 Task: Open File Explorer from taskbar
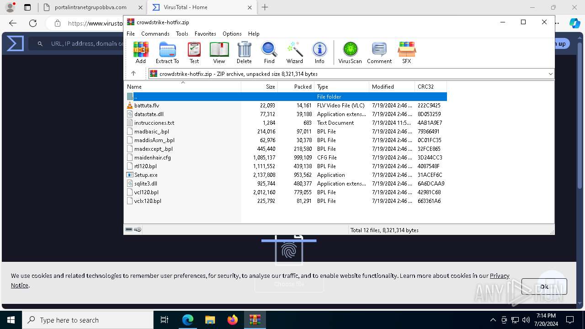pos(210,320)
